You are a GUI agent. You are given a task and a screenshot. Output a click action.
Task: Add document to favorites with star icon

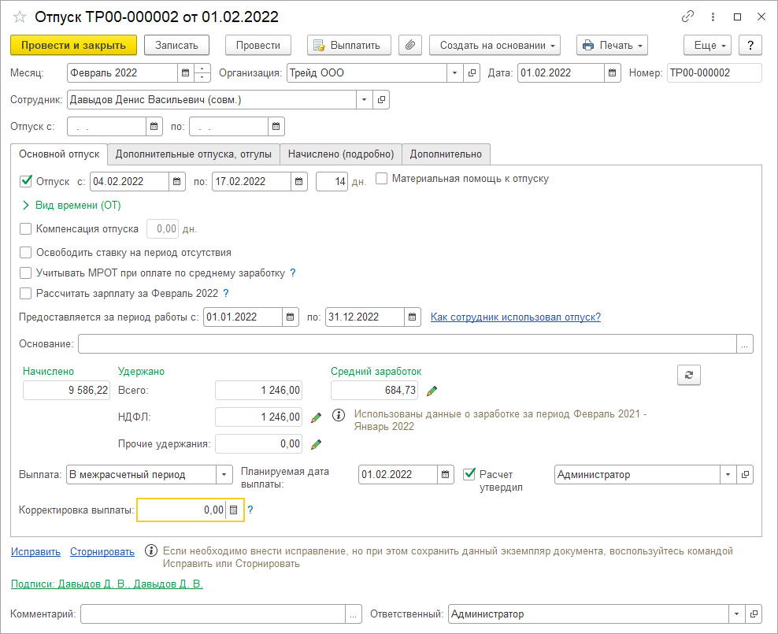point(20,17)
